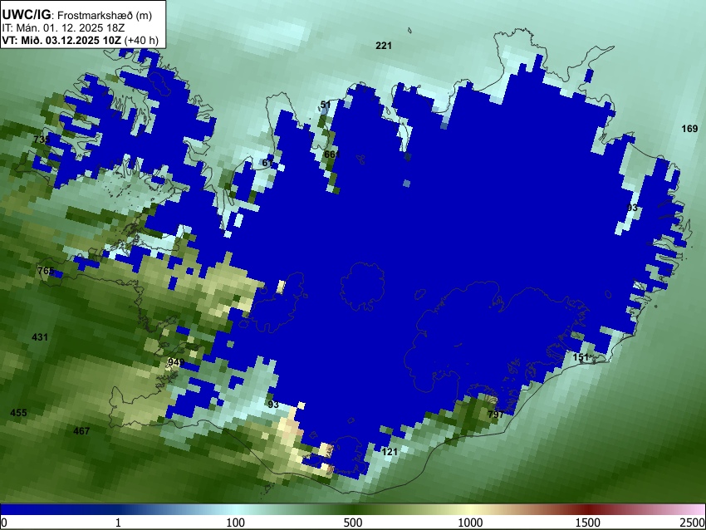Click the map value 661
706x530 pixels.
click(332, 155)
